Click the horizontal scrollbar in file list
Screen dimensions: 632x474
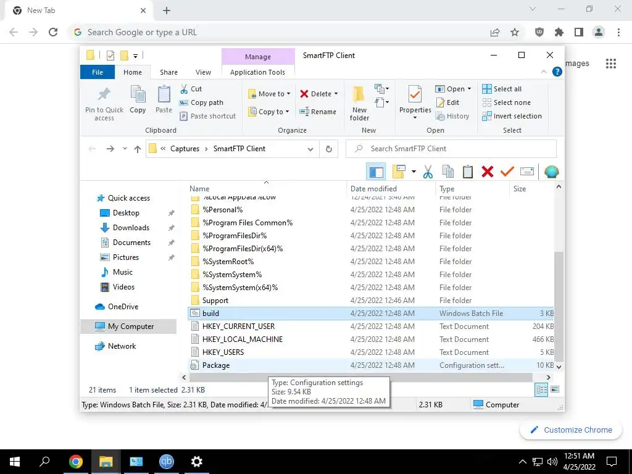point(360,377)
